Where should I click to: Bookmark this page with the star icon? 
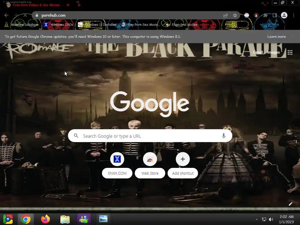pos(235,16)
